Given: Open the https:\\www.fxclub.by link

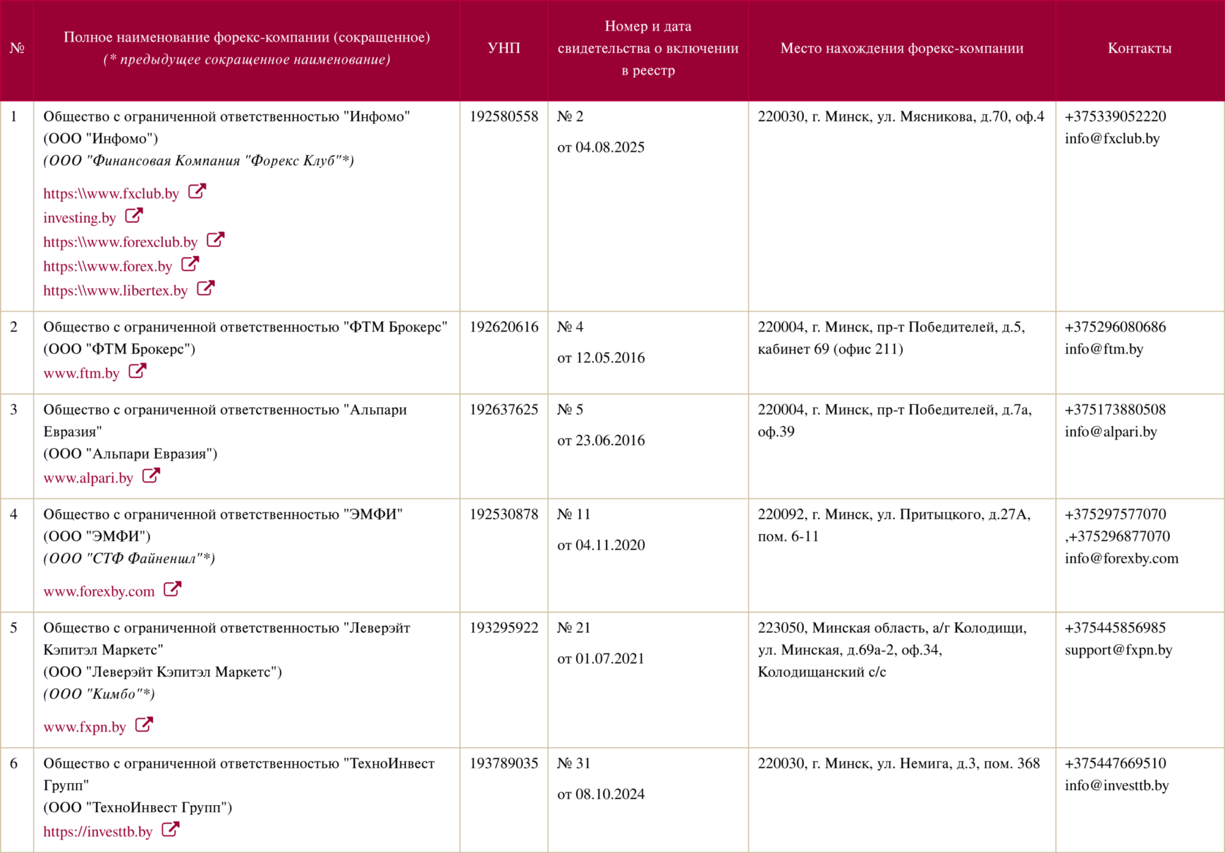Looking at the screenshot, I should click(x=111, y=194).
